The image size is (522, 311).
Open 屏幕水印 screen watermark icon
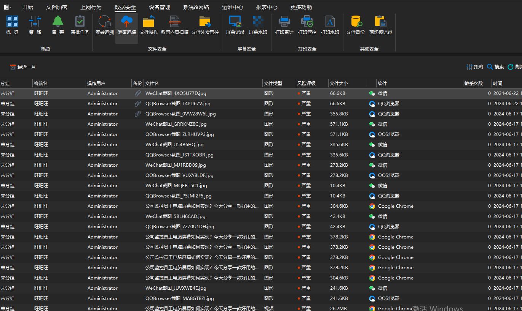258,21
